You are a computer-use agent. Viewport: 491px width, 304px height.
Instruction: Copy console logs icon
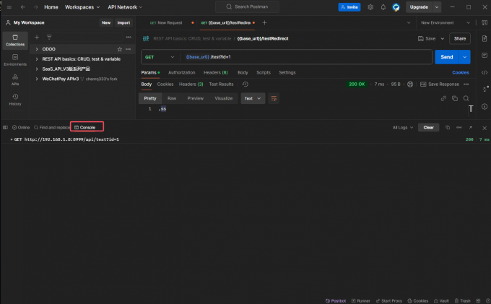pyautogui.click(x=448, y=127)
